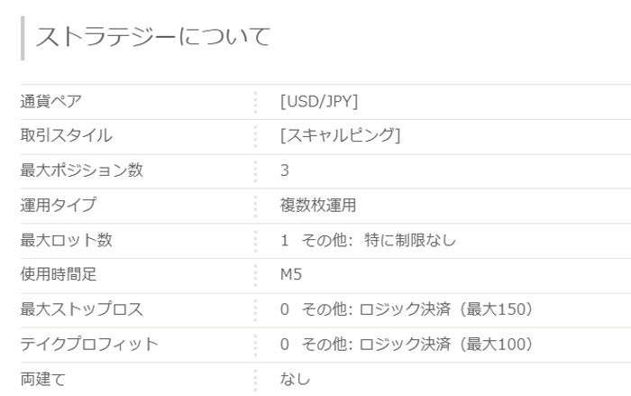Select the テイクプロフィット row label
Screen dimensions: 631x396
[x=88, y=344]
